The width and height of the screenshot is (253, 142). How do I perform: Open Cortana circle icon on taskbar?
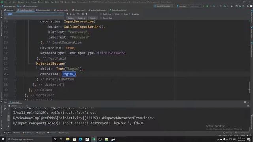55,139
